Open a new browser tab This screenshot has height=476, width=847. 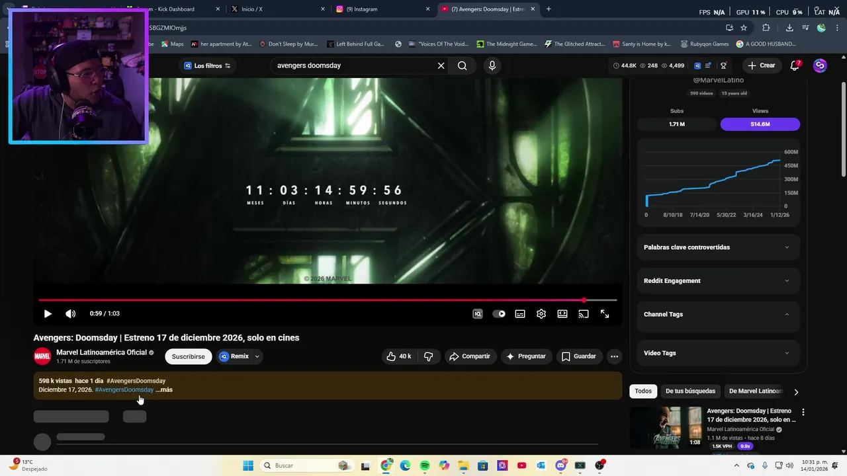point(549,9)
